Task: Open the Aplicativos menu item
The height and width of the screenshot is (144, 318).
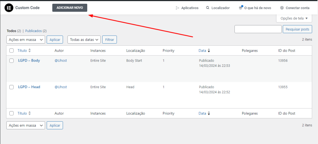Action: click(187, 8)
